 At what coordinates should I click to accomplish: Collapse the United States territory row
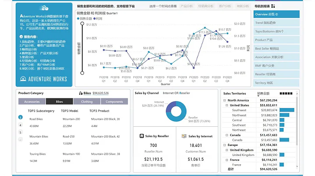click(x=227, y=105)
